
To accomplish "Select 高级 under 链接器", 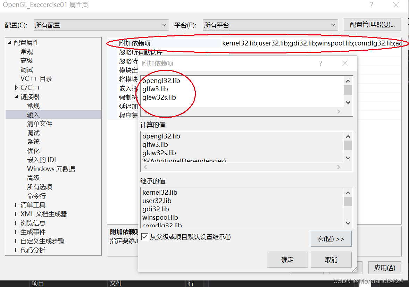I will click(33, 178).
